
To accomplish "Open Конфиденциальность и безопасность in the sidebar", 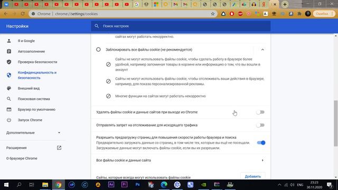I will coord(37,75).
